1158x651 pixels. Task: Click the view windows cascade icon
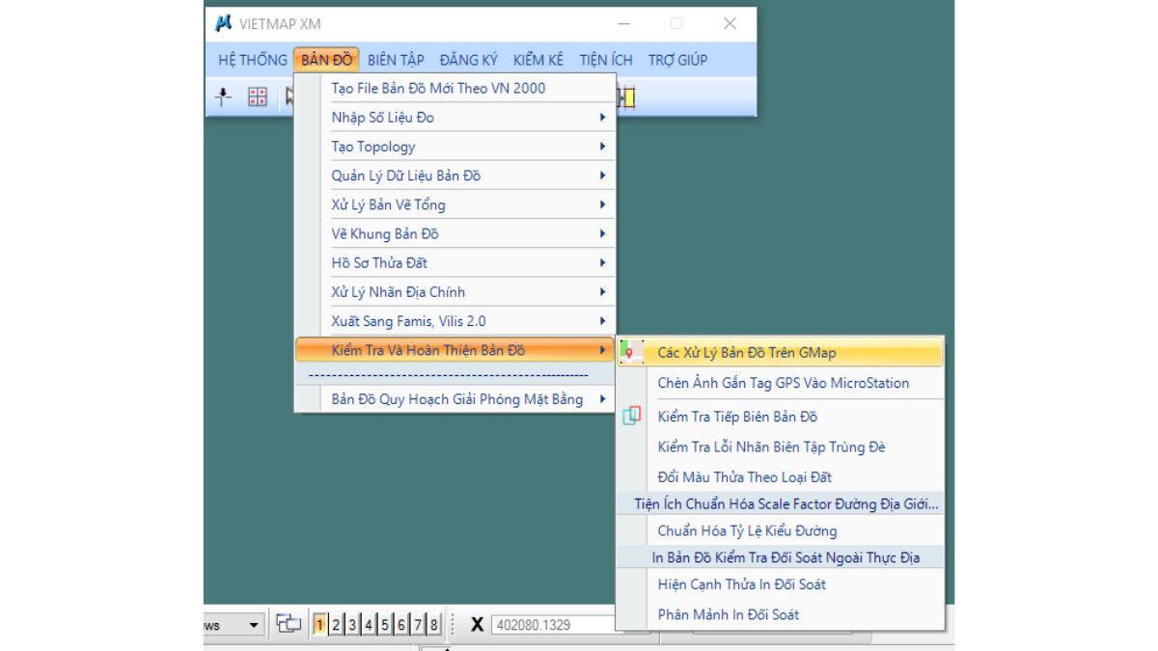289,624
